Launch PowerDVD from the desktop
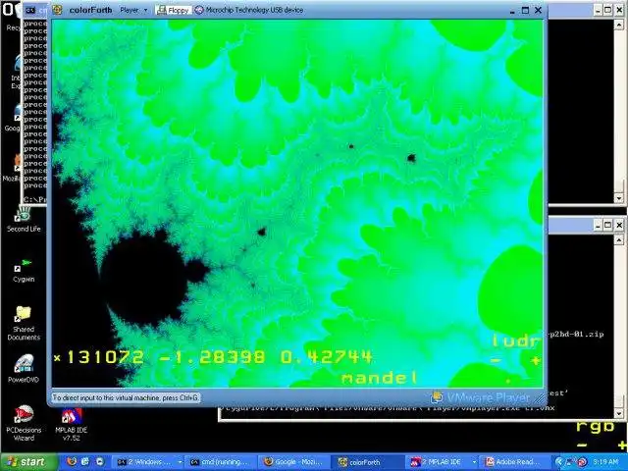Screen dimensions: 628x471 (24, 369)
